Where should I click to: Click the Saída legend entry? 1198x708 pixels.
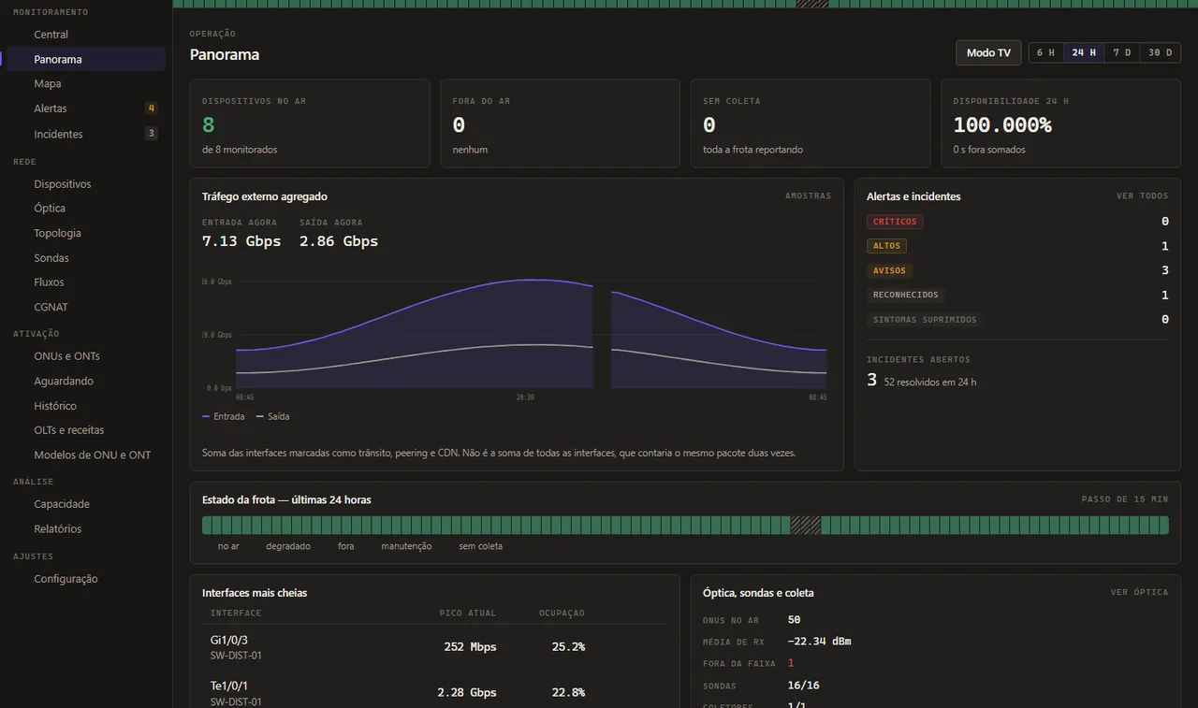tap(272, 416)
